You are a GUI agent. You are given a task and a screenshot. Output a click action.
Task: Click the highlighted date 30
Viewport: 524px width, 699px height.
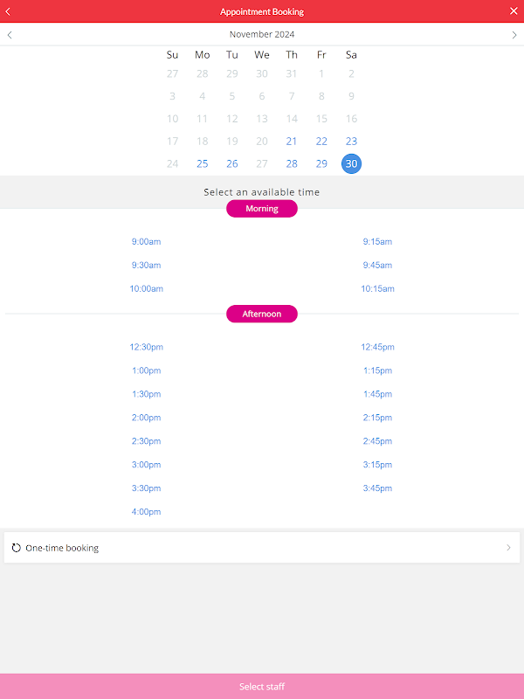pyautogui.click(x=351, y=163)
